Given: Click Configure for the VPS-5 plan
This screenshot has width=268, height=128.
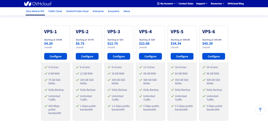Looking at the screenshot, I should [182, 56].
